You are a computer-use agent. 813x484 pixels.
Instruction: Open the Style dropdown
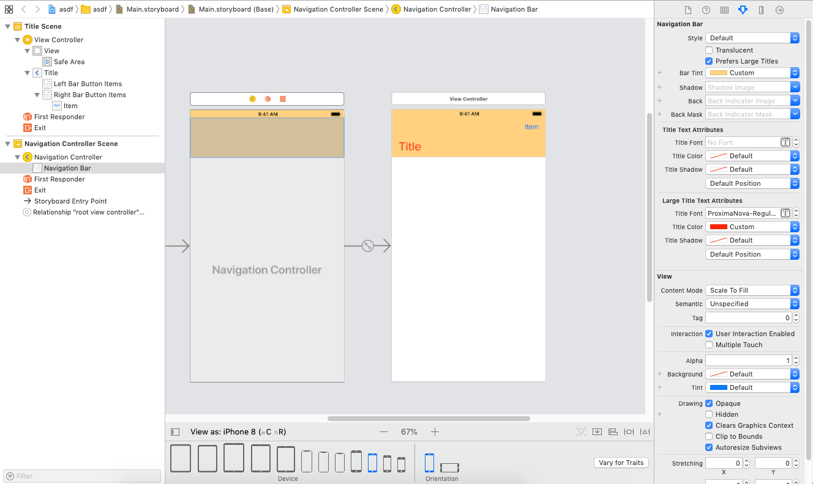[x=752, y=38]
